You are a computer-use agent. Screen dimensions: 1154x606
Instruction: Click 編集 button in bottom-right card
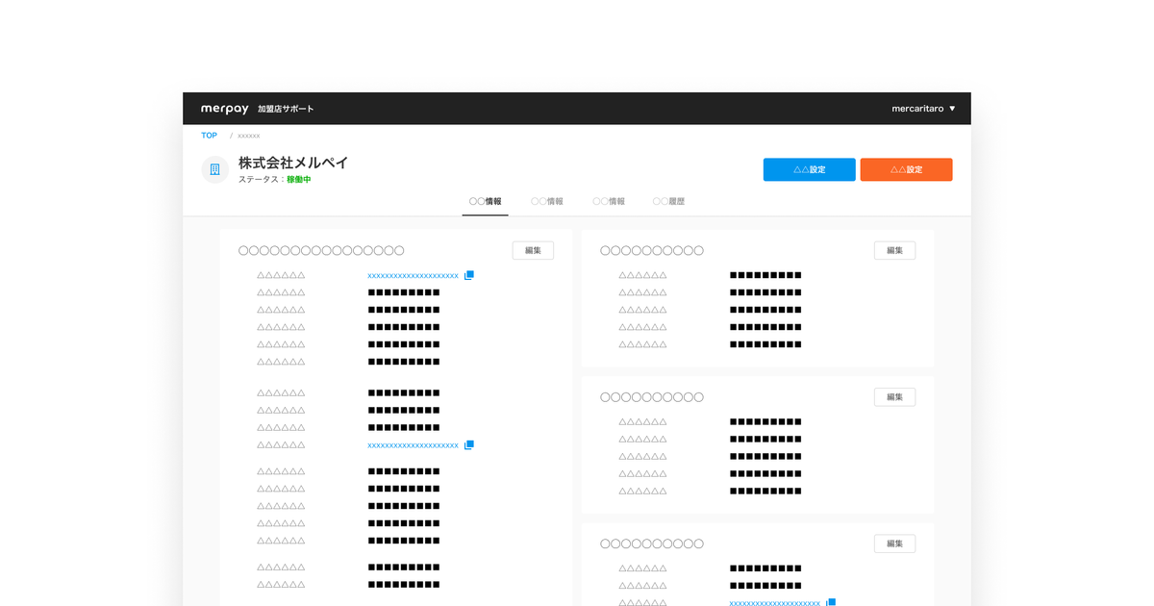pos(894,543)
